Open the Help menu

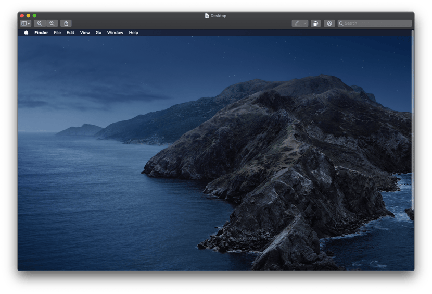coord(134,32)
